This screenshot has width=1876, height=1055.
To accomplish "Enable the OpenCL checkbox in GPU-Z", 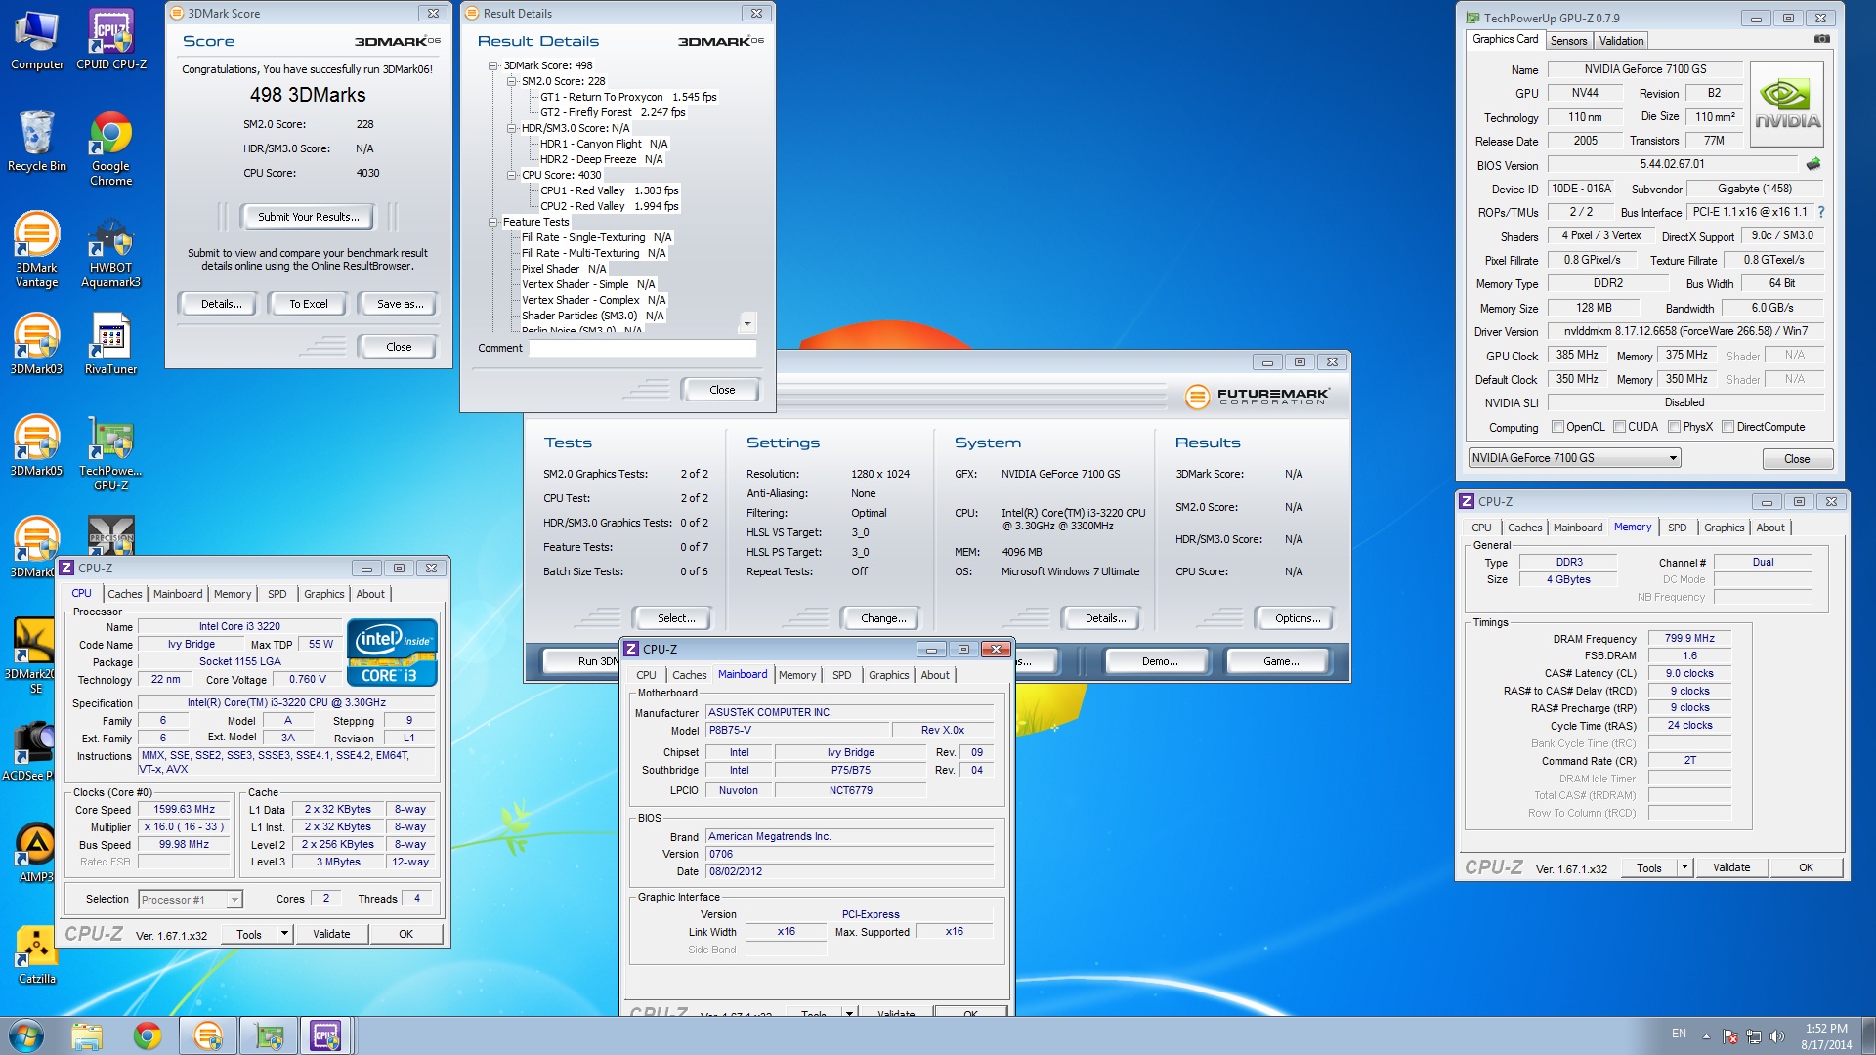I will point(1558,427).
